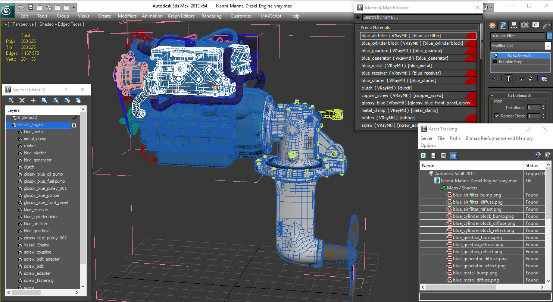Collapse the TurboSmooth rollout
The width and height of the screenshot is (553, 302).
(x=493, y=95)
